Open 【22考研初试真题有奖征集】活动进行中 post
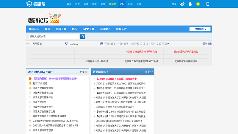Screen dimensions: 238x134 point(116,79)
